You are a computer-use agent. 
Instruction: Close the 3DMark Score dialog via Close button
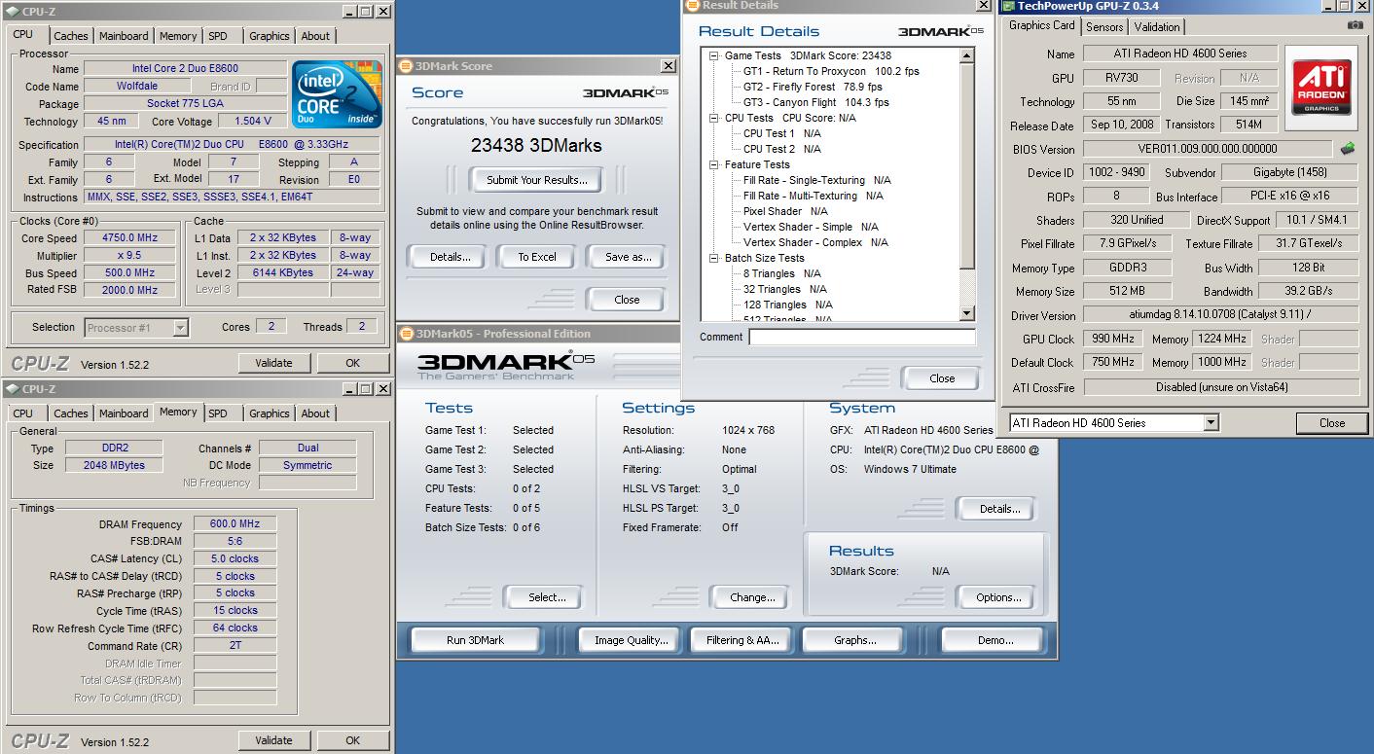pyautogui.click(x=627, y=300)
